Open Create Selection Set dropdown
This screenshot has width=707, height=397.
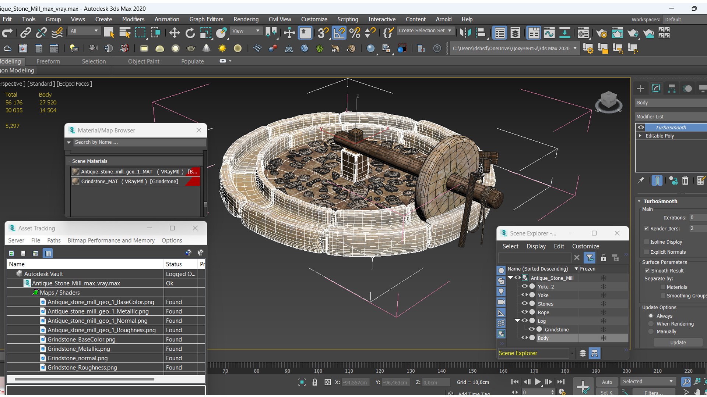[425, 31]
